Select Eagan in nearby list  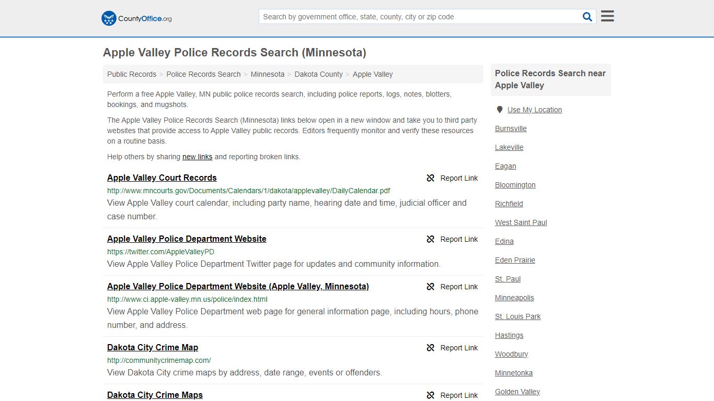coord(505,166)
